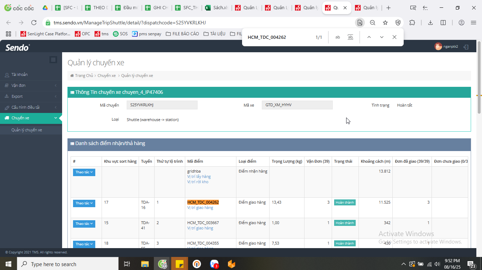The width and height of the screenshot is (482, 270).
Task: Open the browser downloads icon
Action: (x=430, y=23)
